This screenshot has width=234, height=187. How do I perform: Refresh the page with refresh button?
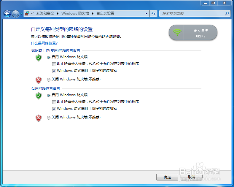153,14
